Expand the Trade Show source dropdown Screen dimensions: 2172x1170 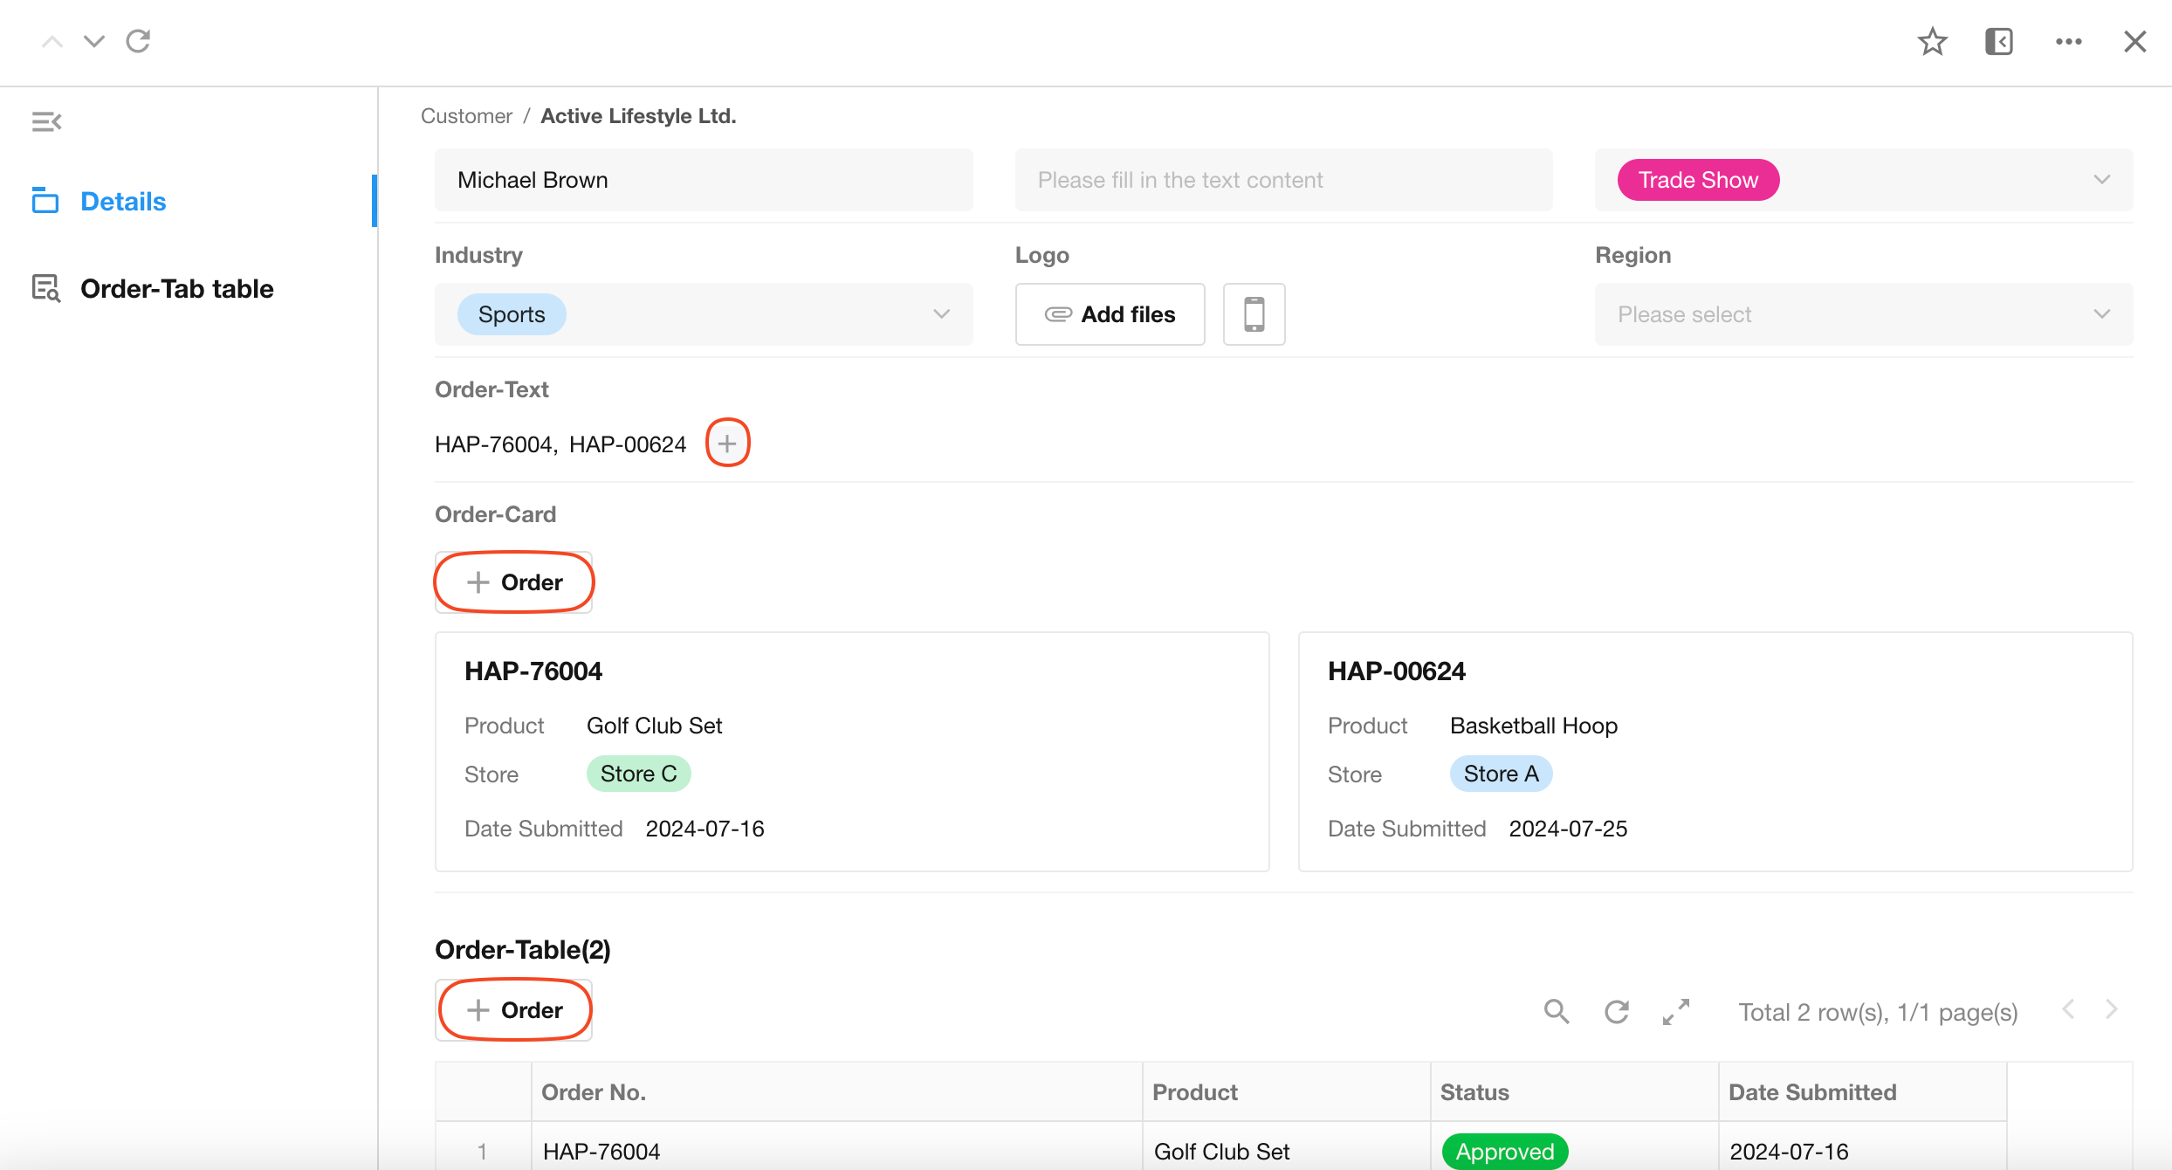pyautogui.click(x=2100, y=180)
